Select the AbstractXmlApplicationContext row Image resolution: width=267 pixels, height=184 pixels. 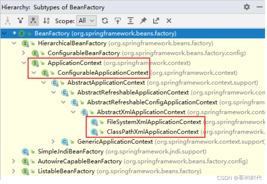[133, 112]
